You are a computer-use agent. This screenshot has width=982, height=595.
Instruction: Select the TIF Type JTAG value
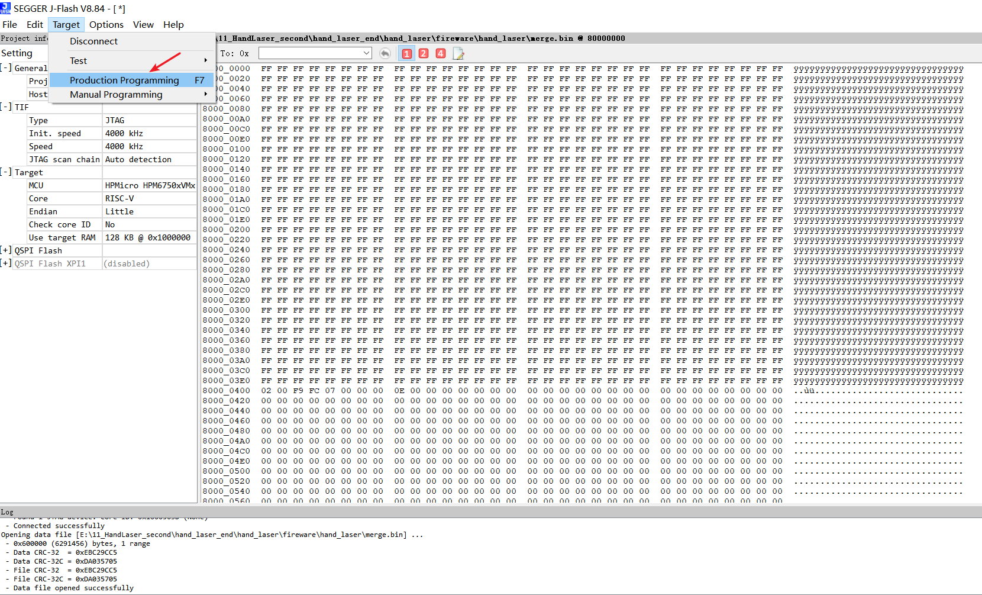click(x=150, y=120)
